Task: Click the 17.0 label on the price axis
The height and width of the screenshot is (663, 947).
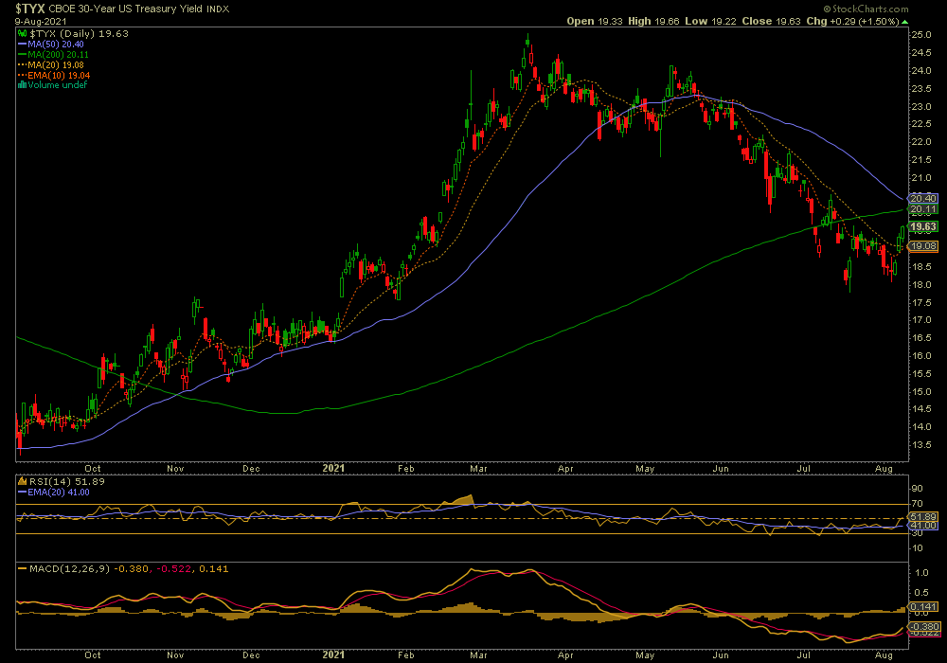Action: pyautogui.click(x=921, y=320)
